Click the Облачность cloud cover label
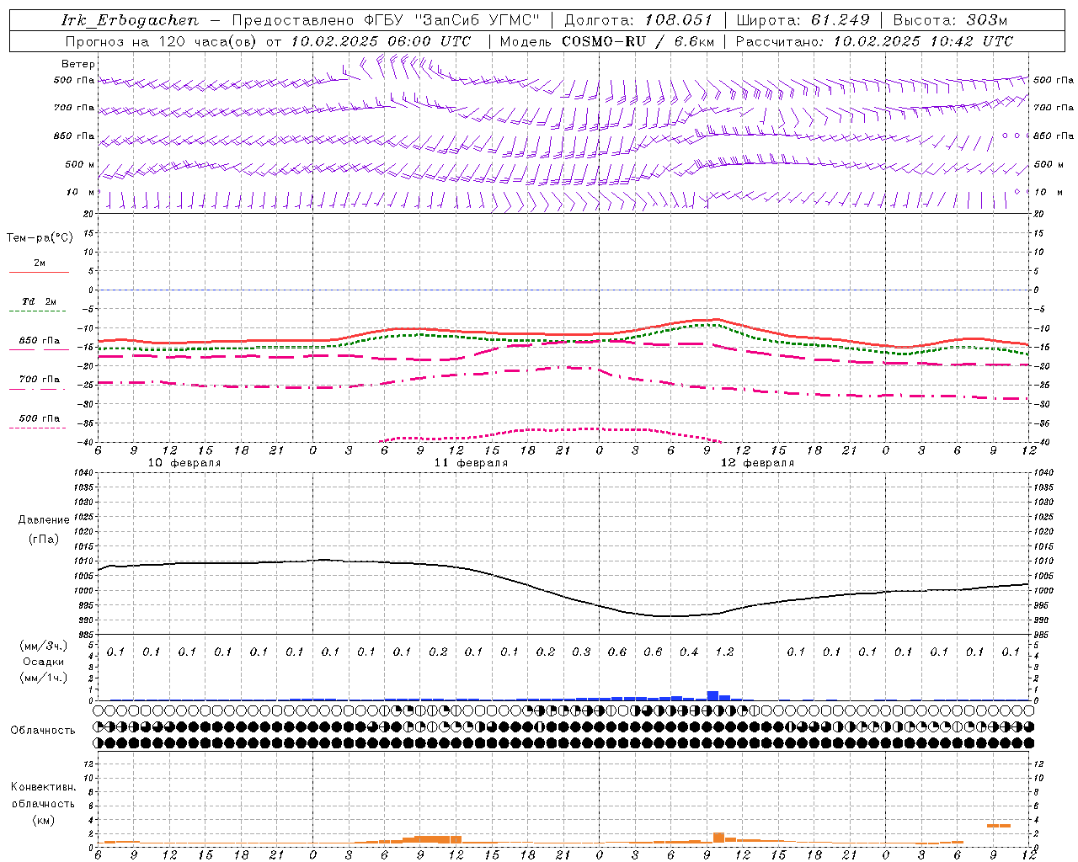 pyautogui.click(x=43, y=731)
